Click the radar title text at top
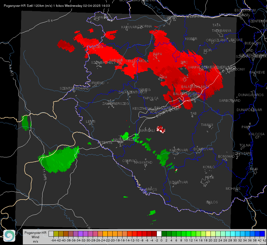This screenshot has width=267, height=245. click(57, 6)
